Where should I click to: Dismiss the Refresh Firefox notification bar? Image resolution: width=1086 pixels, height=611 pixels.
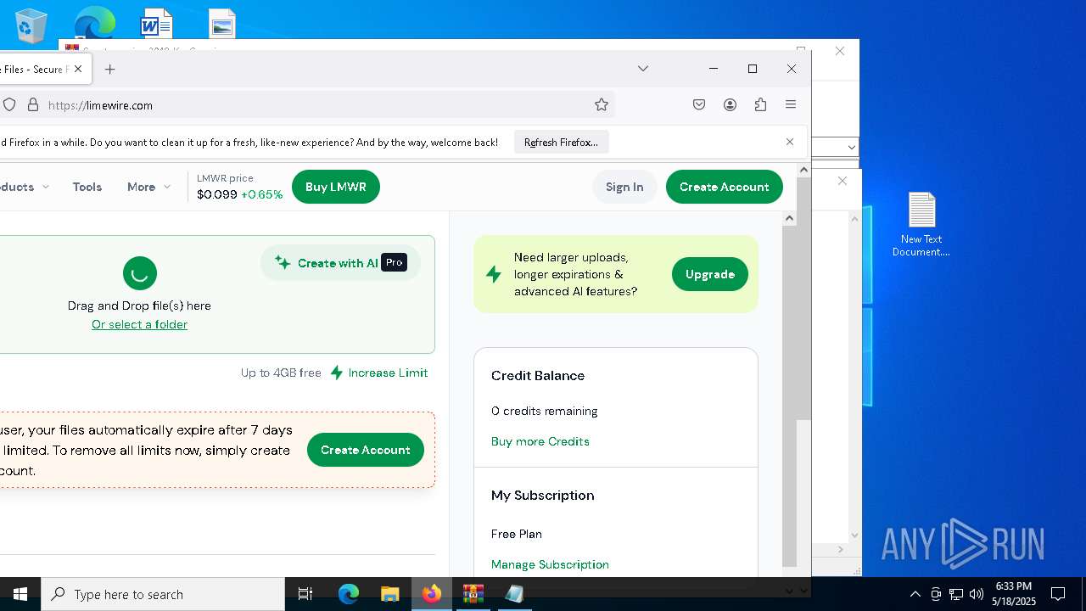point(790,142)
